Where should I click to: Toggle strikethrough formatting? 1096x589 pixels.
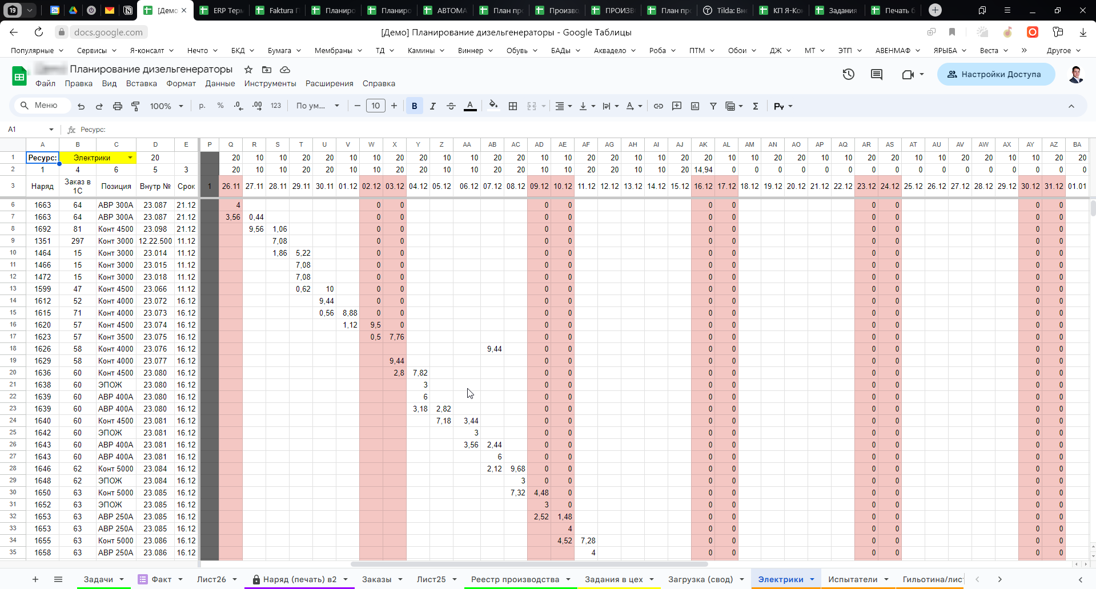(451, 106)
